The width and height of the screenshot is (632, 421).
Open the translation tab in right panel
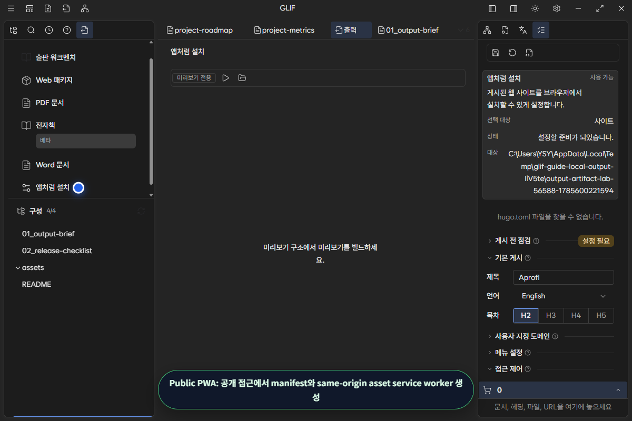coord(523,30)
